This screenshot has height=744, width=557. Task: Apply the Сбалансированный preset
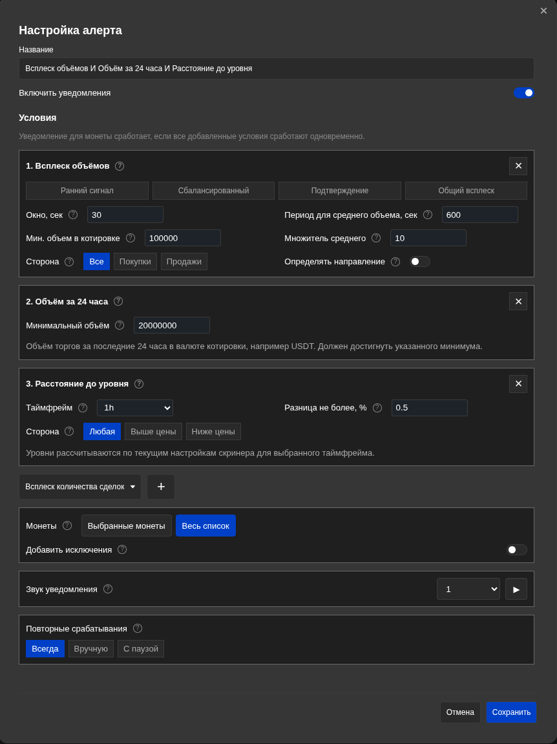pos(213,191)
